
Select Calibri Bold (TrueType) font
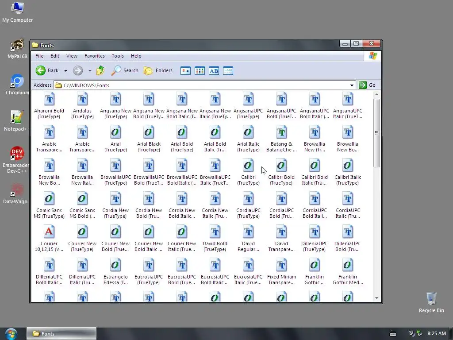click(x=281, y=166)
